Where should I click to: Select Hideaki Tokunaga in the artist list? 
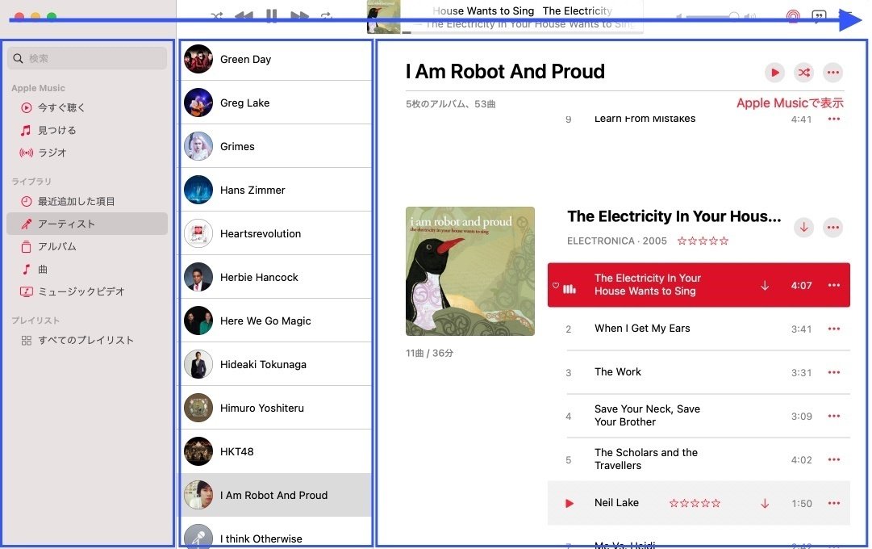tap(275, 364)
